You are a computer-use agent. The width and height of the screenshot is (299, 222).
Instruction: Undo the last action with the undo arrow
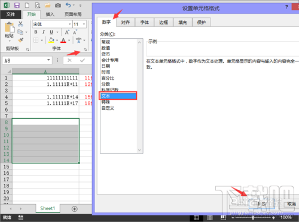(68, 5)
